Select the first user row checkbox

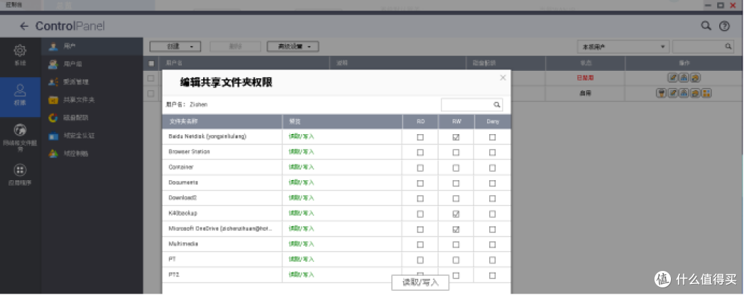tap(151, 78)
